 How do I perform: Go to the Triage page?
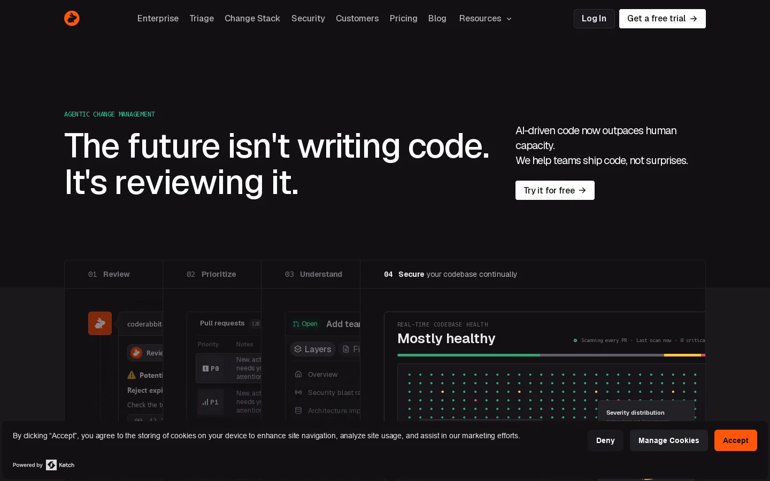click(202, 18)
